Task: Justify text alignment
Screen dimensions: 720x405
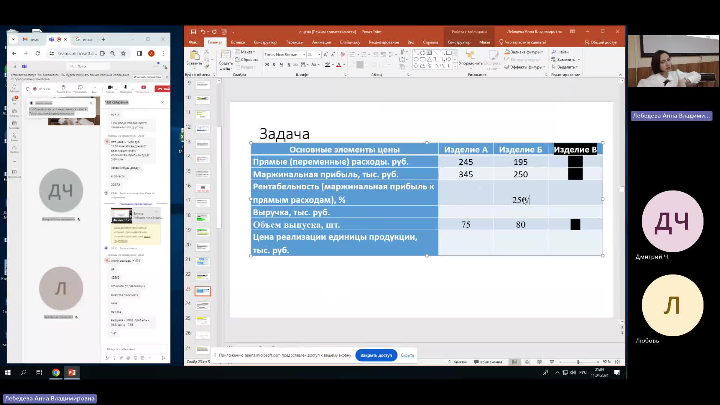Action: (x=374, y=65)
